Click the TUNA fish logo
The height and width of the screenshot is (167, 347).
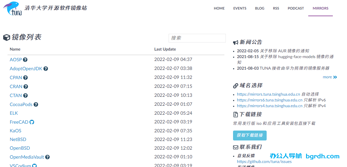(x=13, y=8)
